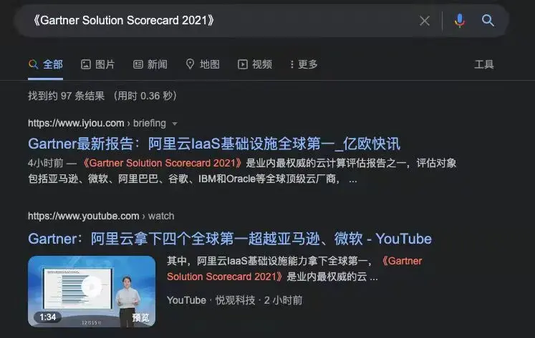Open Gartner最新报告 阿里云IaaS article link

point(214,144)
